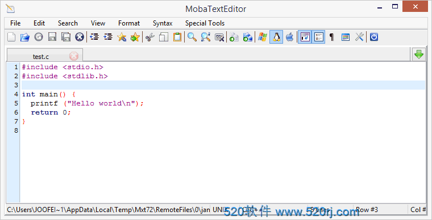This screenshot has height=220, width=432.
Task: Click the Save As double-floppy icon
Action: 66,37
